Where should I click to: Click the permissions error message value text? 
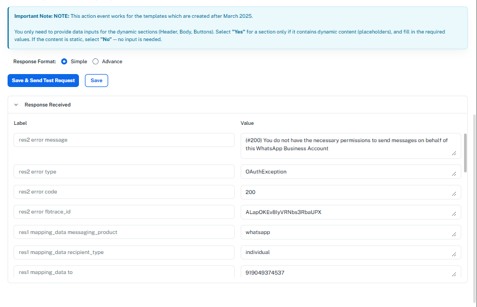coord(346,144)
